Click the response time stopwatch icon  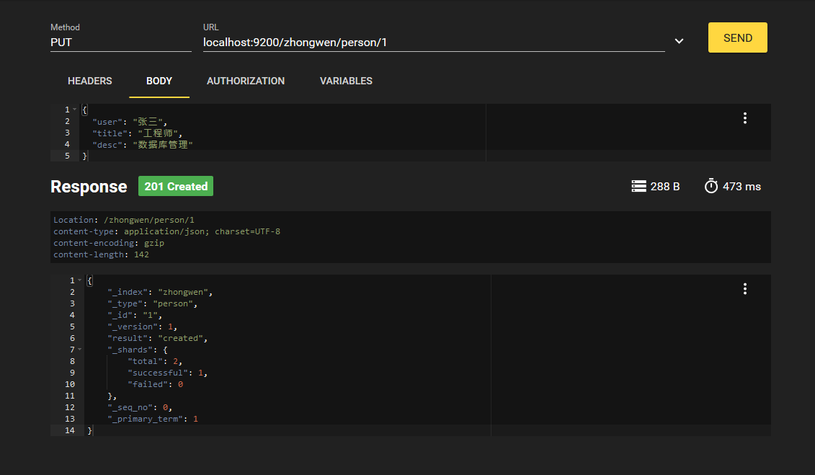click(x=711, y=187)
